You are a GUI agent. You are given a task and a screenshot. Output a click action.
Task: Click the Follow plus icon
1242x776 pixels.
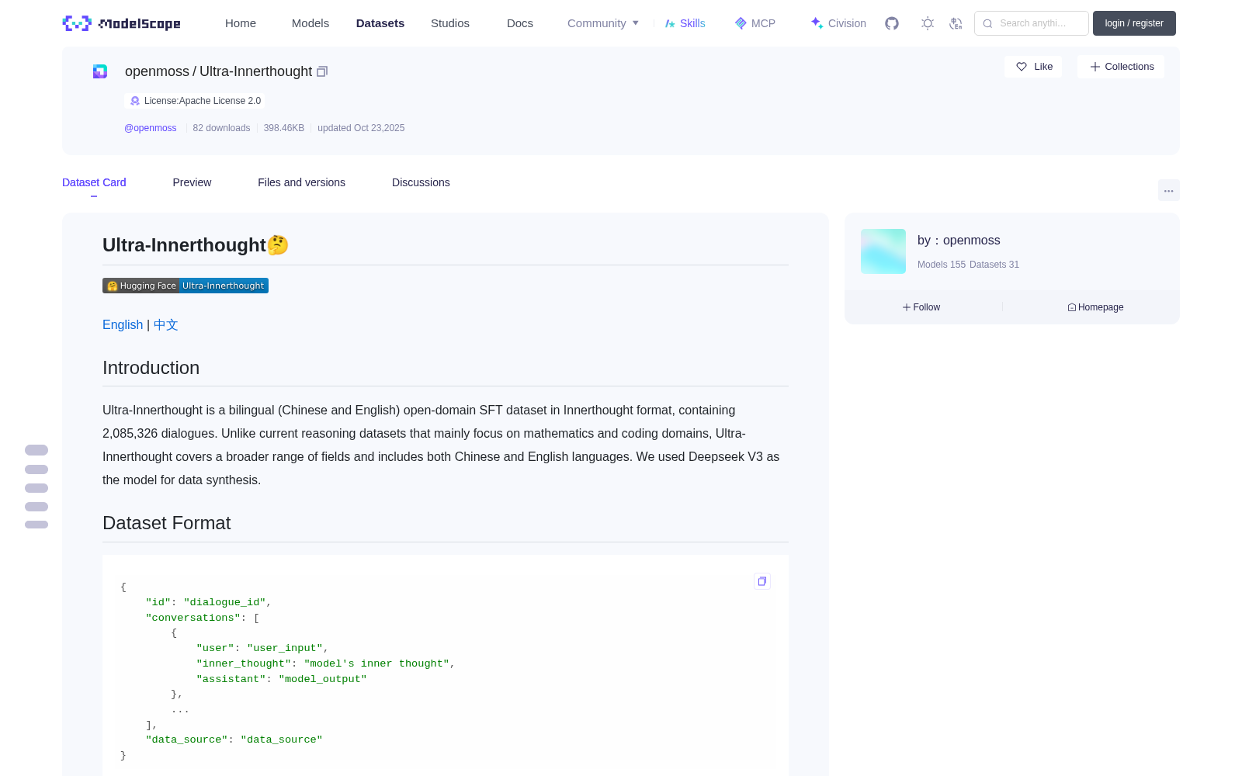[x=907, y=307]
